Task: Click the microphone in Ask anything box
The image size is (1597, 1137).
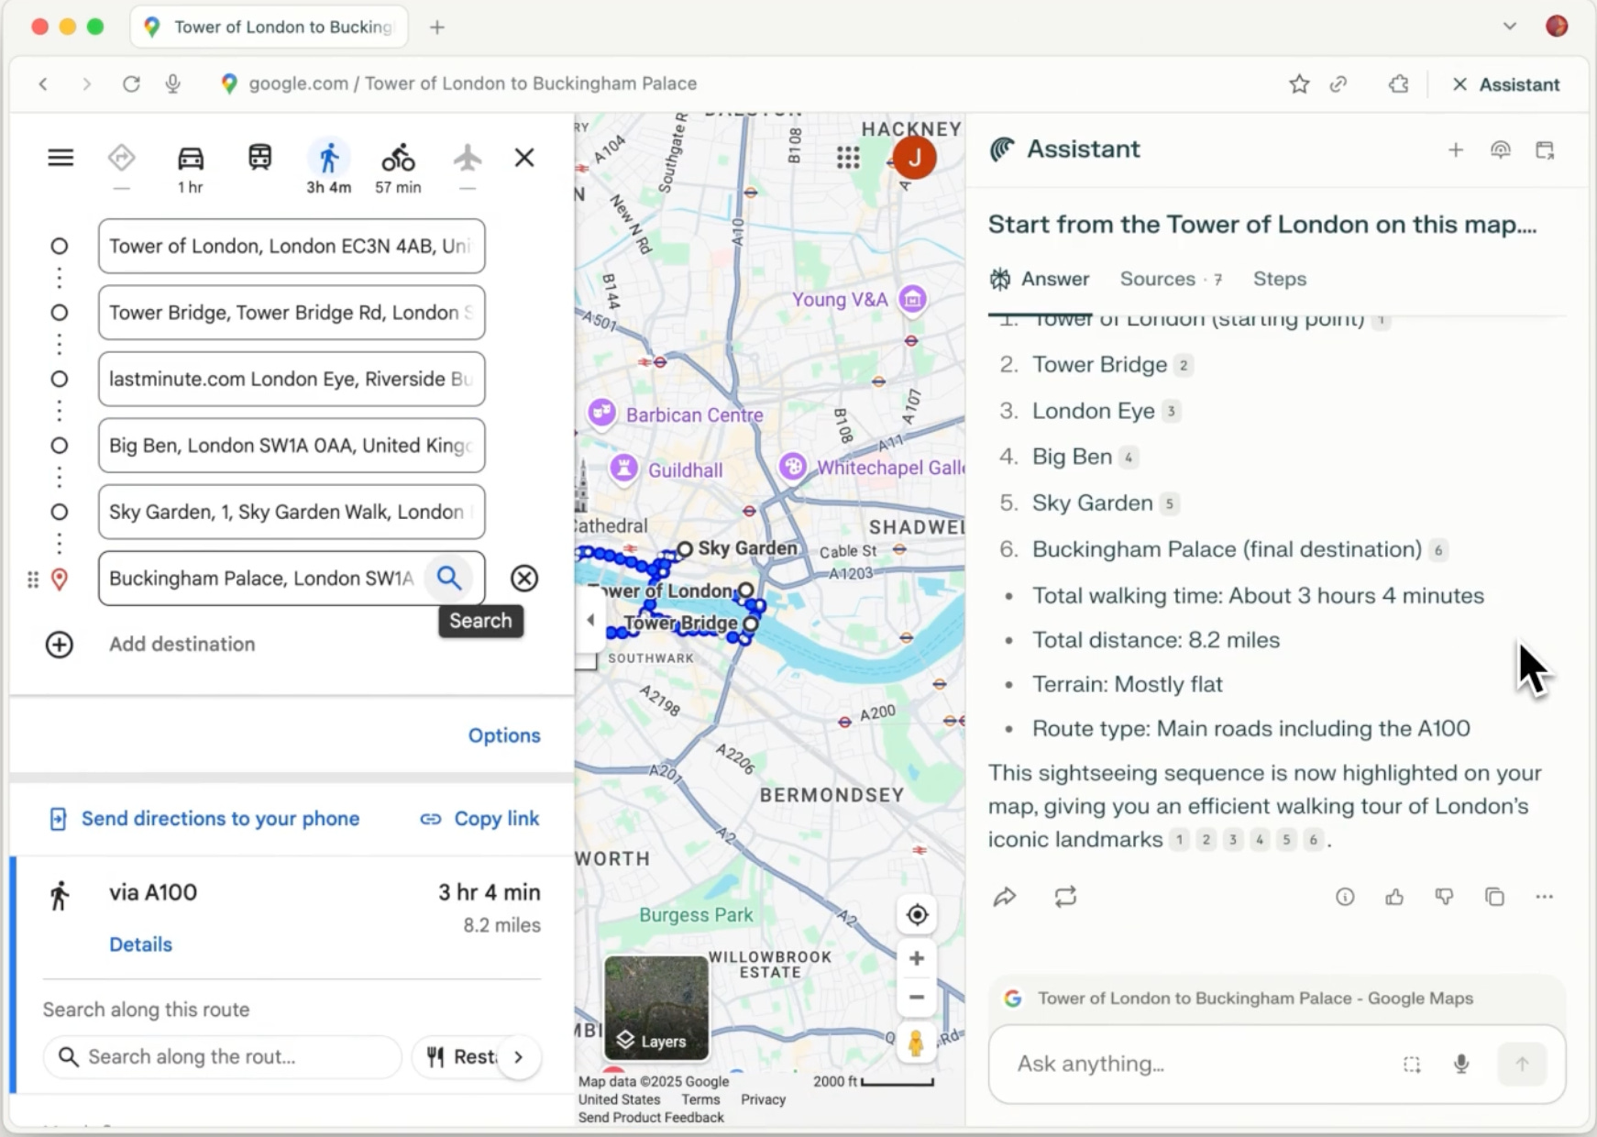Action: 1461,1064
